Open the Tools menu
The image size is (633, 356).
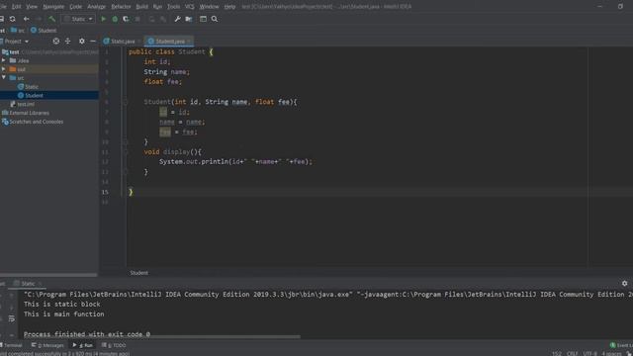coord(174,7)
